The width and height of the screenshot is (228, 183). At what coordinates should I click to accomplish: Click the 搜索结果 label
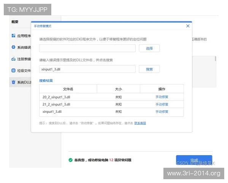pyautogui.click(x=46, y=80)
